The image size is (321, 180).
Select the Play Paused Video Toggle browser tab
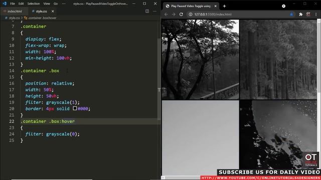191,6
